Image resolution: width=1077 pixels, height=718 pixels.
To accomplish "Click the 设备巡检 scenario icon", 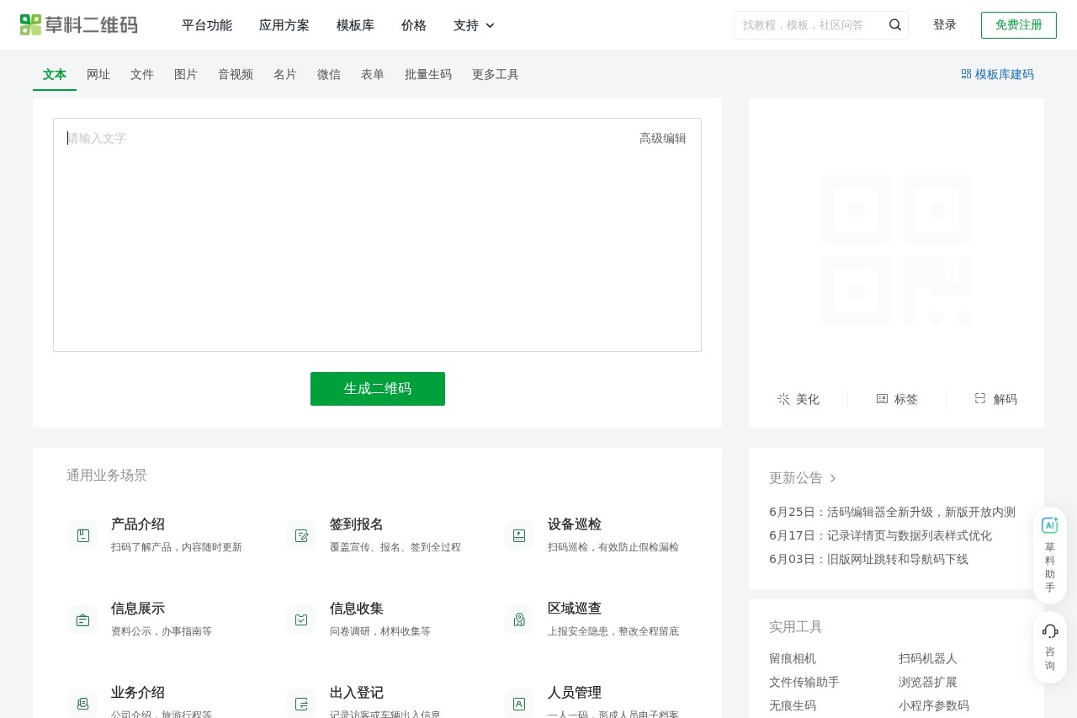I will [x=519, y=535].
